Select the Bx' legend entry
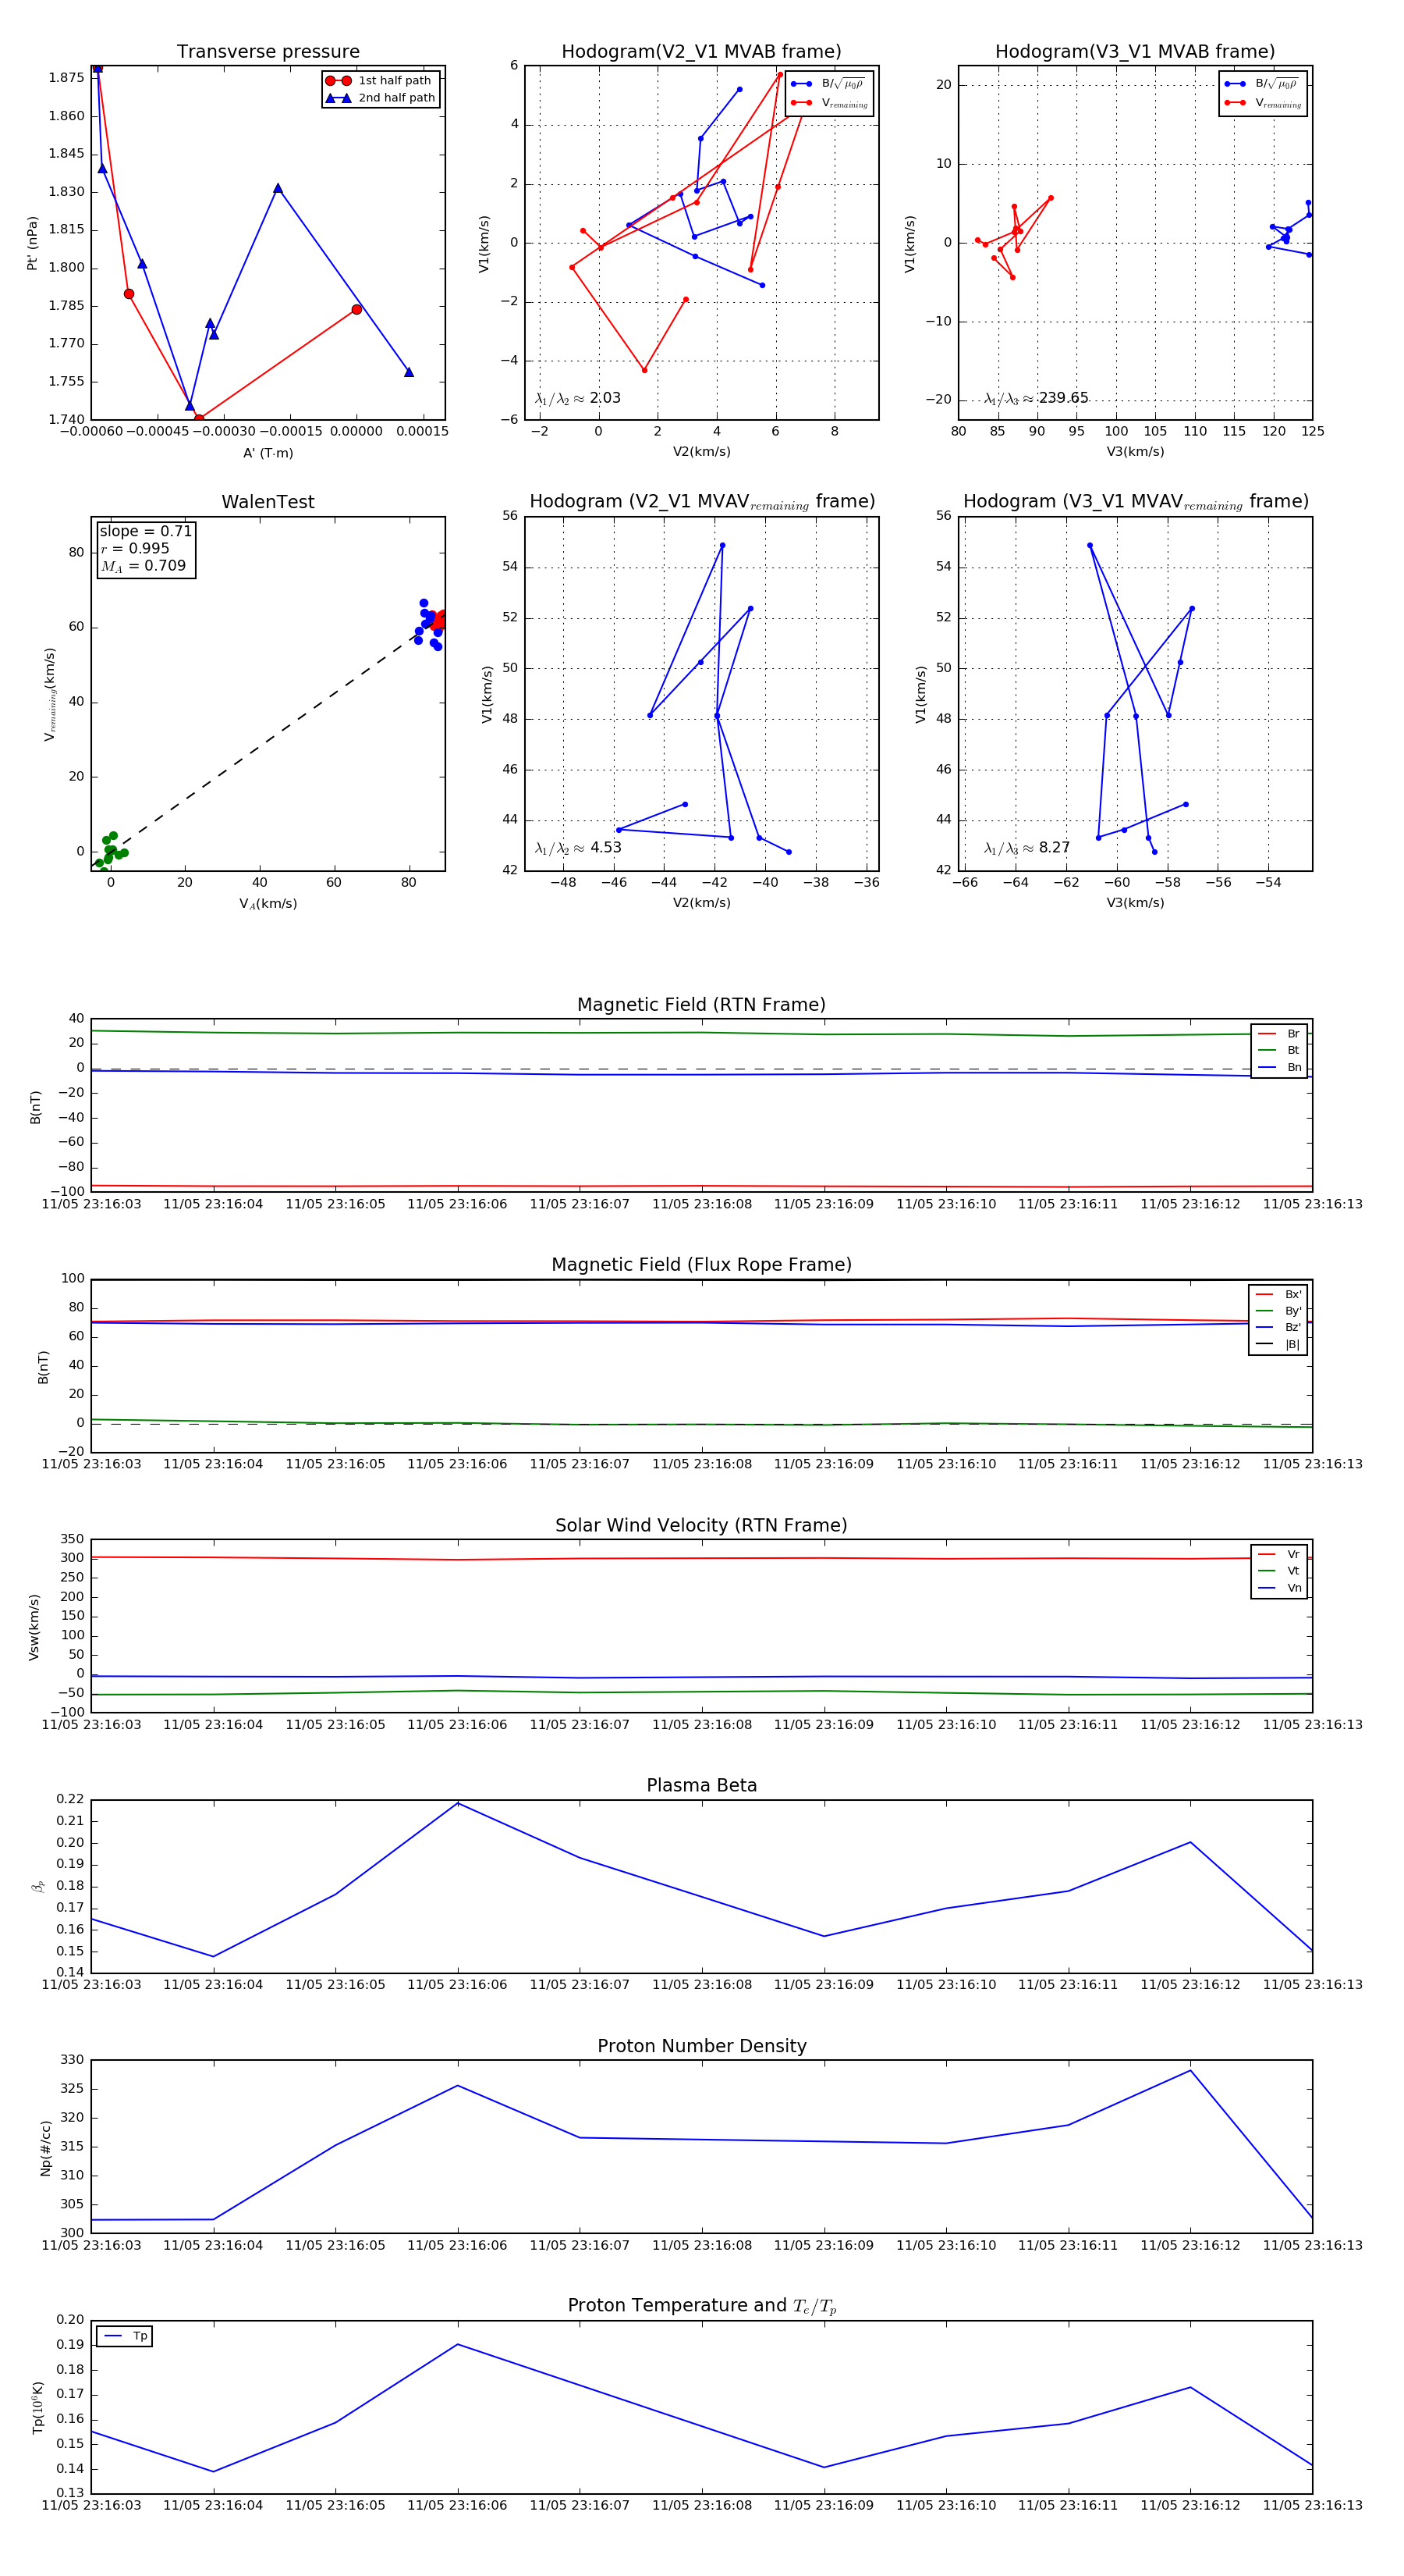 pyautogui.click(x=1278, y=1294)
